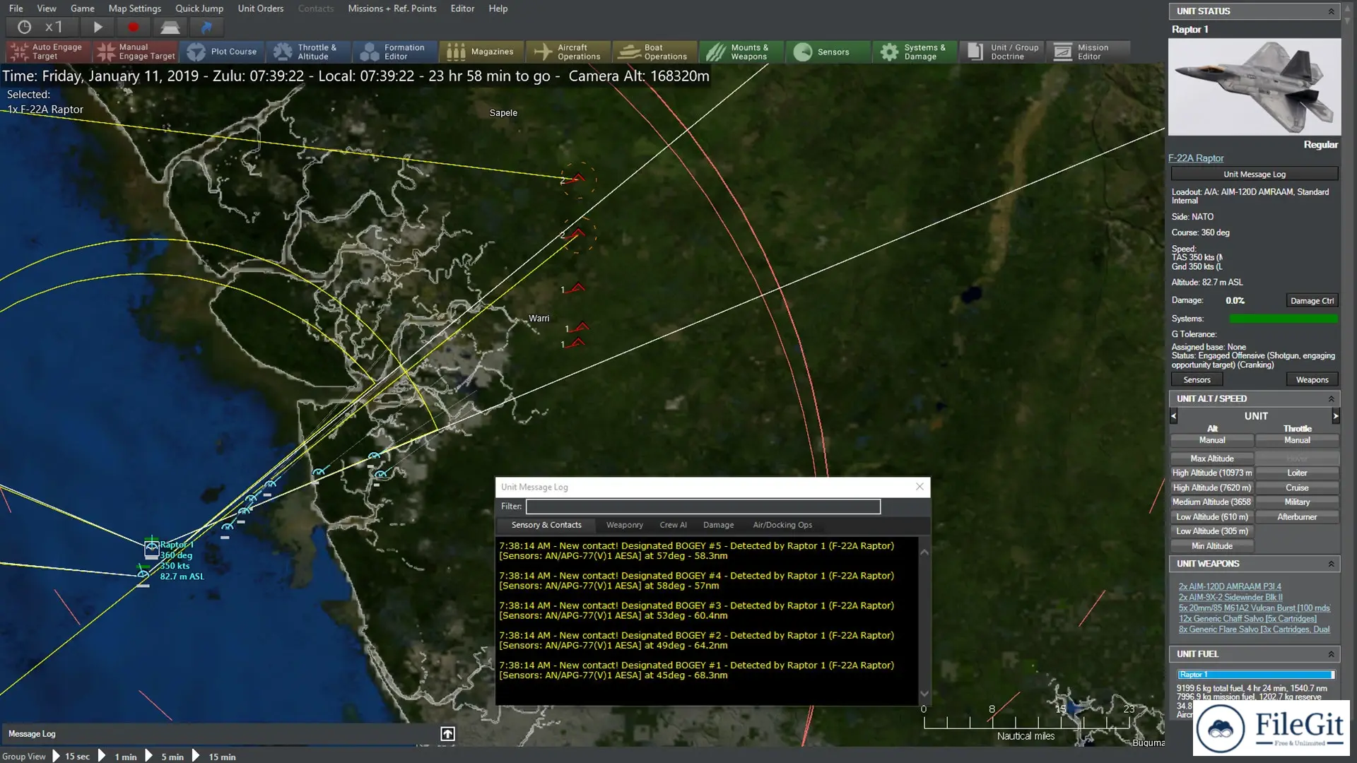The width and height of the screenshot is (1357, 763).
Task: Close the Unit Message Log window
Action: pos(920,487)
